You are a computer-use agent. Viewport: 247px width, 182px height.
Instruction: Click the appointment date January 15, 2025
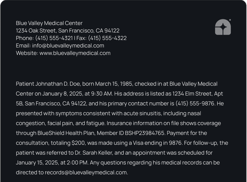click(x=37, y=163)
